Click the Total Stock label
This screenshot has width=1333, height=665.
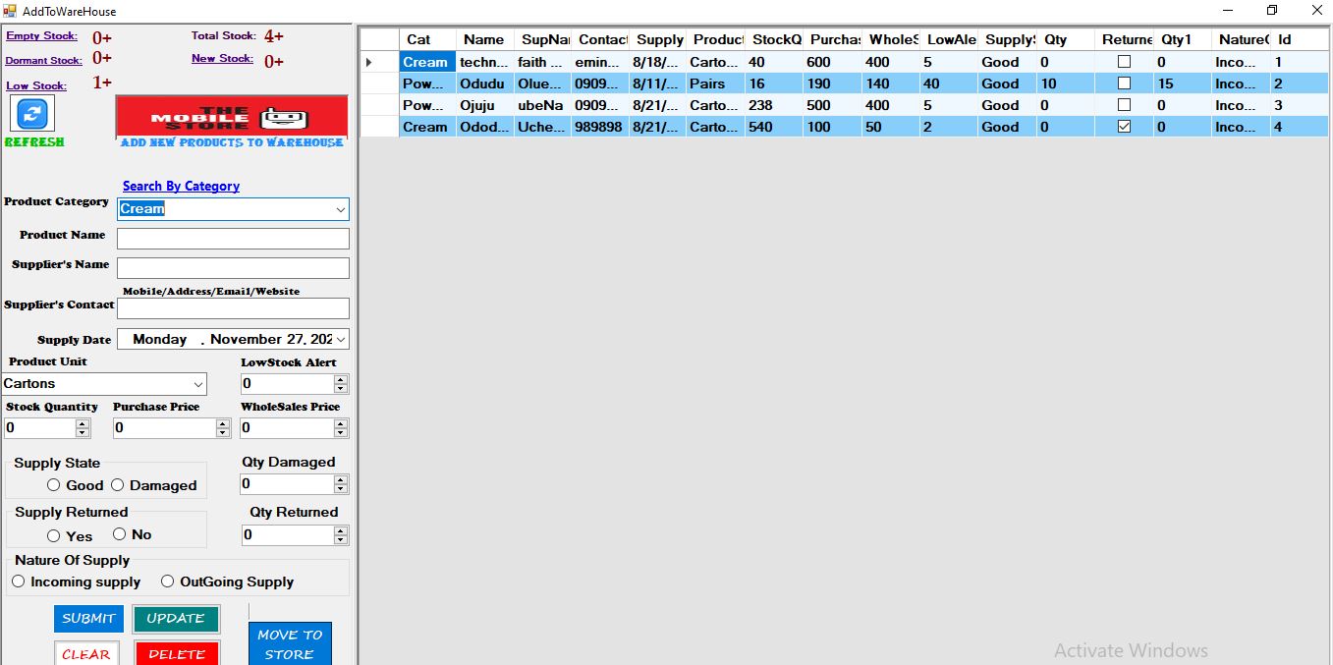(223, 36)
